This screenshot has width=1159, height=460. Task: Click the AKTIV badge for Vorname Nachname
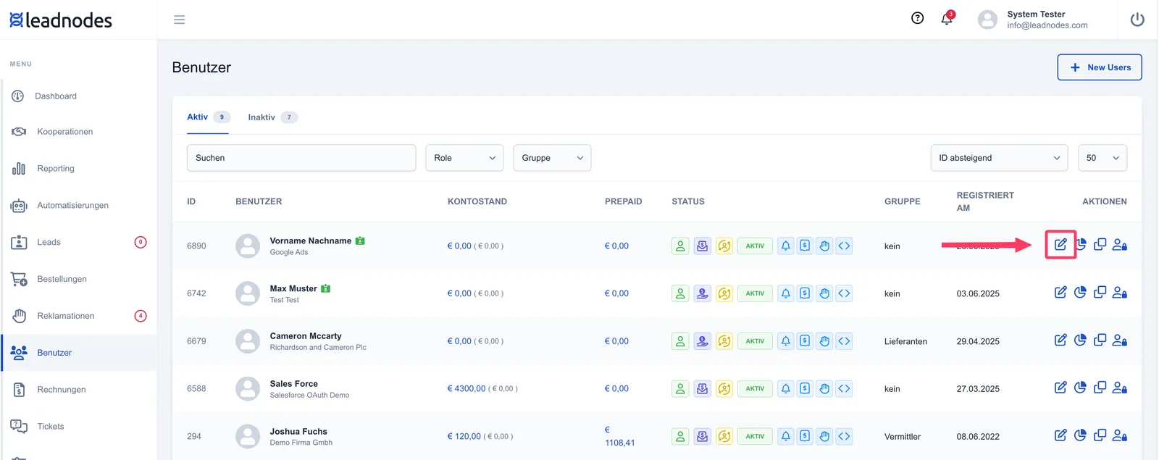tap(755, 246)
